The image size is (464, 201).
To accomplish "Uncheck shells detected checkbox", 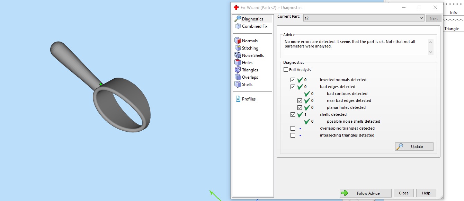I will [293, 114].
